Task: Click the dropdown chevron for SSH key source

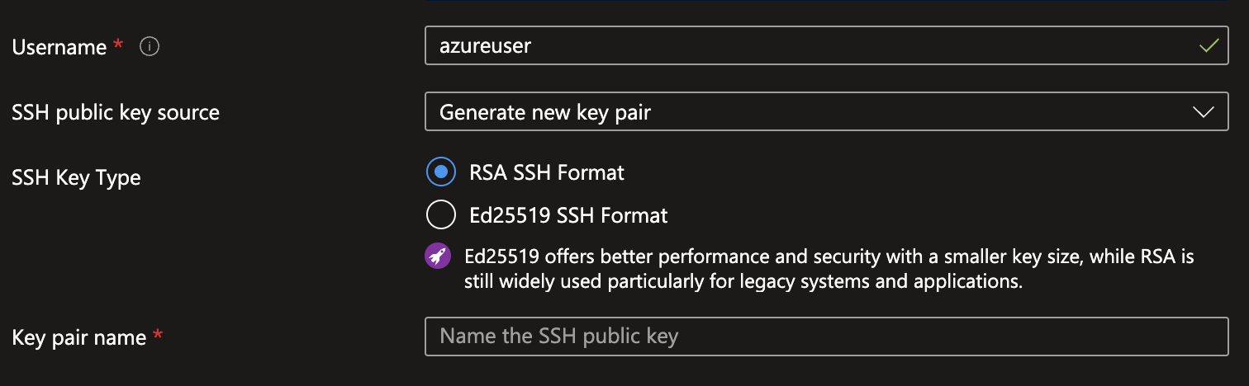Action: [1204, 112]
